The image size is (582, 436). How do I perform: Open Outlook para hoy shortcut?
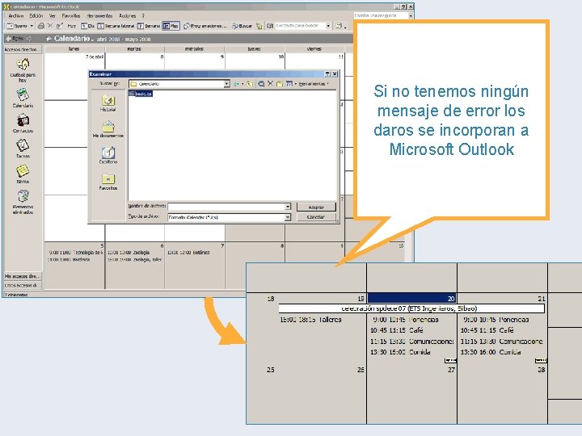pos(23,69)
